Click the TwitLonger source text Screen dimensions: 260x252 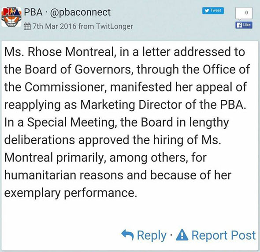pos(115,26)
